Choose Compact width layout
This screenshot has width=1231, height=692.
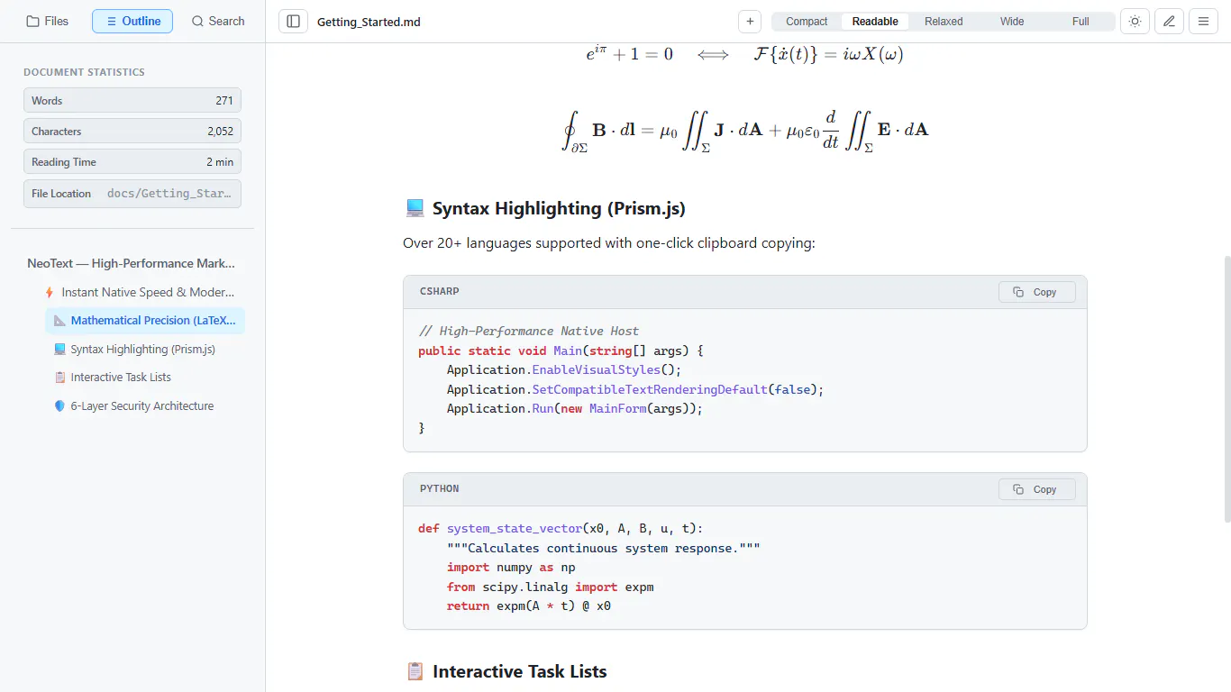807,22
